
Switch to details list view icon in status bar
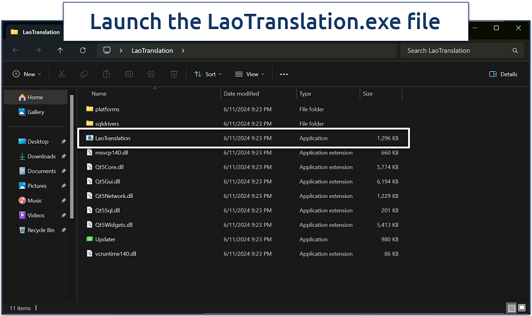[512, 308]
